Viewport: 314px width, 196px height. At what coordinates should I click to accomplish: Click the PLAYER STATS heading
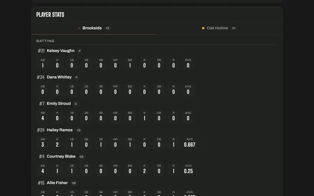[50, 15]
